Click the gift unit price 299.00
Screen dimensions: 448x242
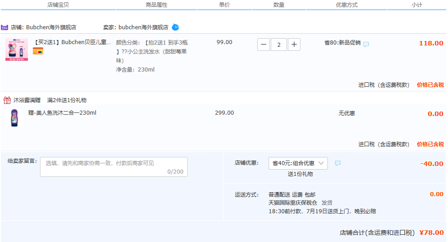click(224, 113)
